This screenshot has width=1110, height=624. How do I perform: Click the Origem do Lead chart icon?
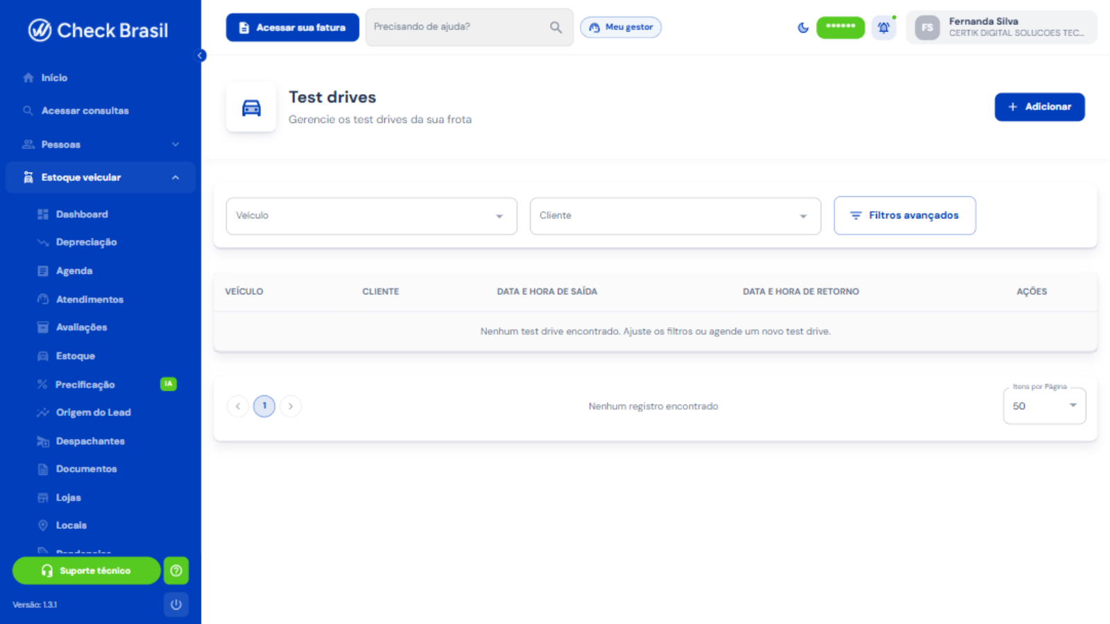click(x=43, y=413)
